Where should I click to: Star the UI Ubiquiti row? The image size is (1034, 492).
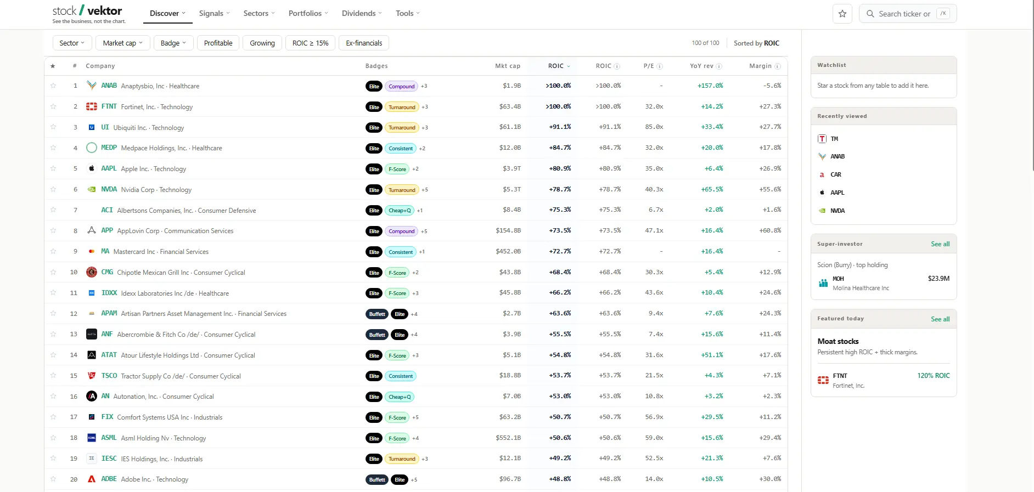53,127
